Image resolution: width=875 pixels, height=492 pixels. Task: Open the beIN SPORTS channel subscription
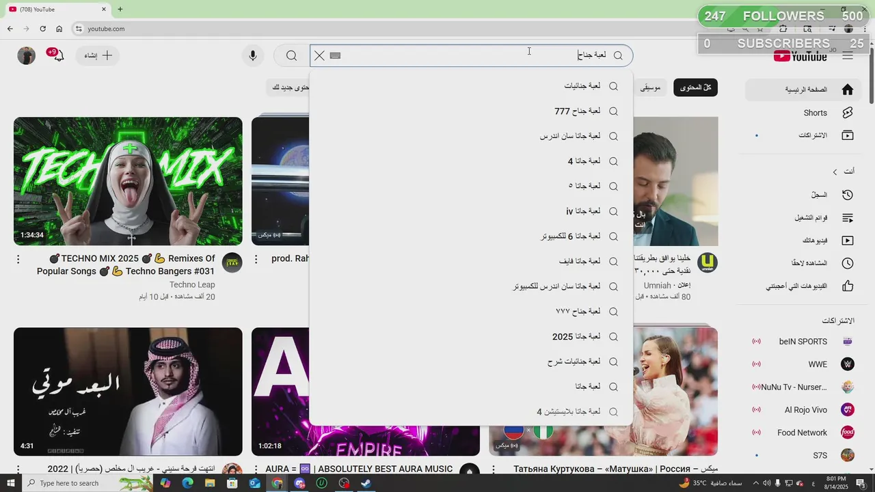pyautogui.click(x=805, y=342)
